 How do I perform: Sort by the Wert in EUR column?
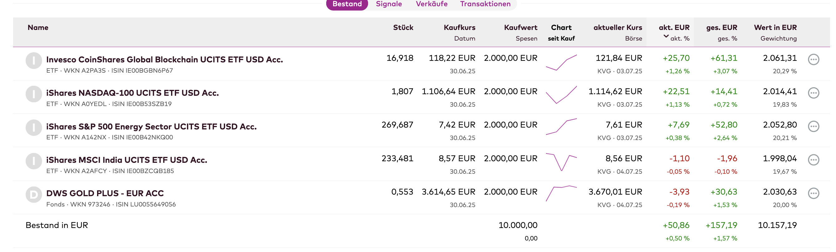(x=775, y=27)
